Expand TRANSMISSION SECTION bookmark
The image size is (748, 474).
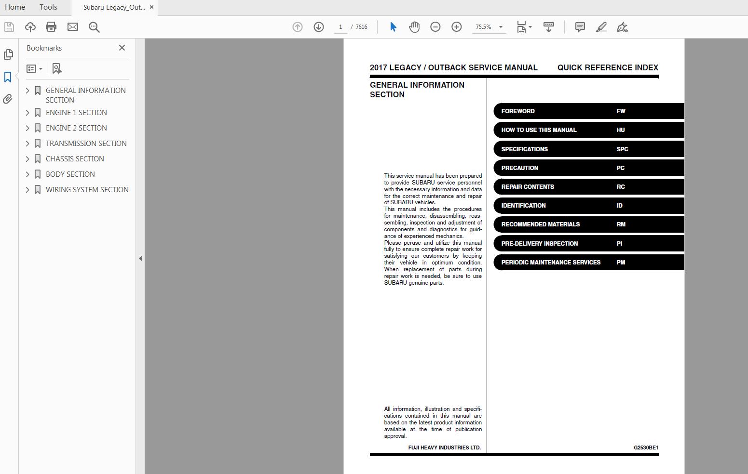27,144
